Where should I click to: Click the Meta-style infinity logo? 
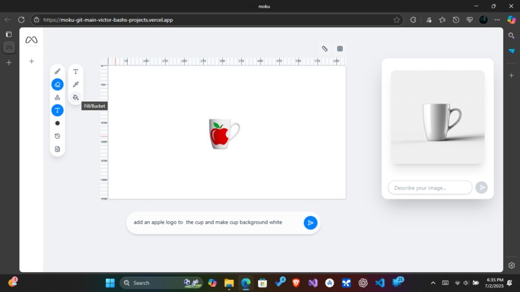[x=32, y=40]
